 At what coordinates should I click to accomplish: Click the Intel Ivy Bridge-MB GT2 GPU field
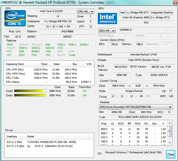coord(146,12)
